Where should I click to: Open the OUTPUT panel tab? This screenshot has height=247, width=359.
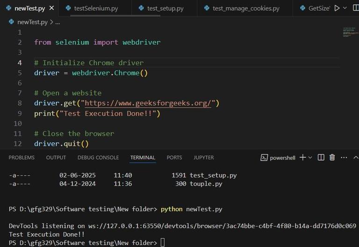point(56,157)
